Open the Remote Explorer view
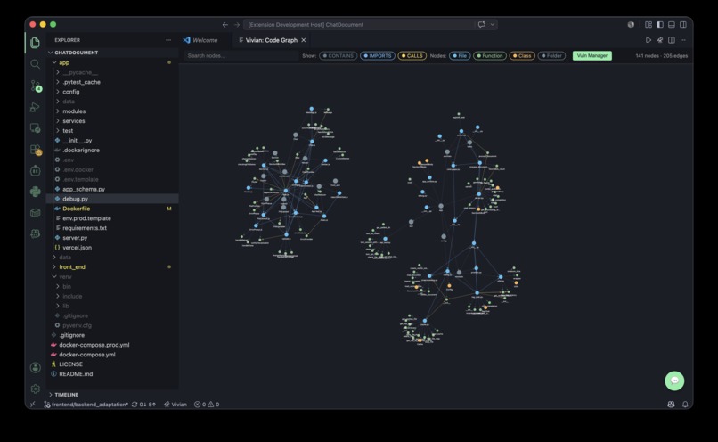The height and width of the screenshot is (442, 718). pos(36,128)
